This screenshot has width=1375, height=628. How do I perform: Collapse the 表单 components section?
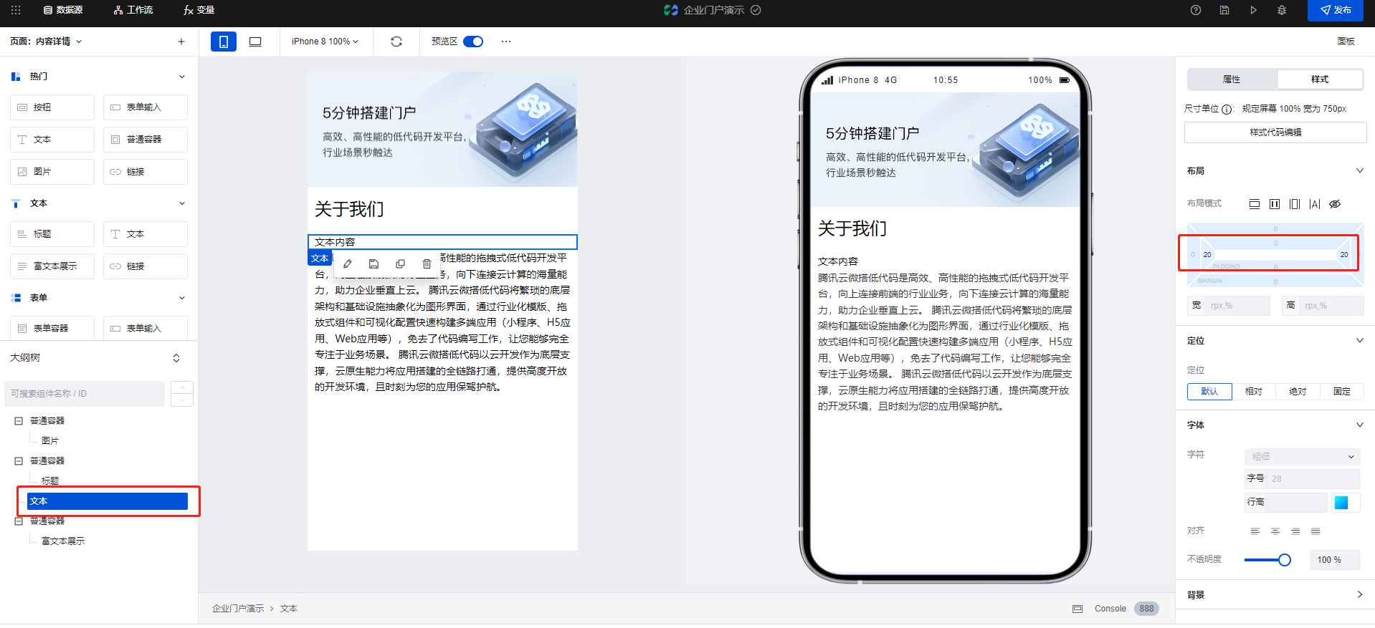tap(182, 298)
